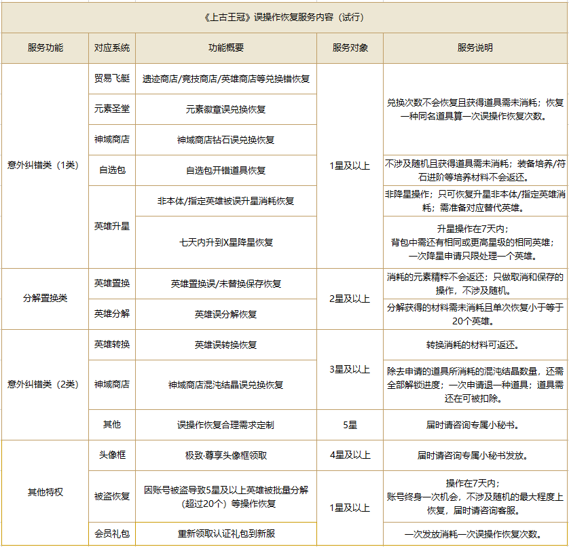Click the 意外纠错类（1类） category cell
Viewport: 569px width, 547px height.
(45, 166)
